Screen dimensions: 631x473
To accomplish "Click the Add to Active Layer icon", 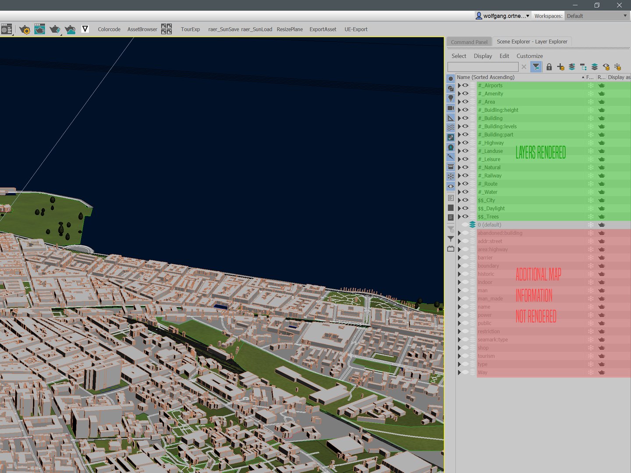I will [x=572, y=67].
